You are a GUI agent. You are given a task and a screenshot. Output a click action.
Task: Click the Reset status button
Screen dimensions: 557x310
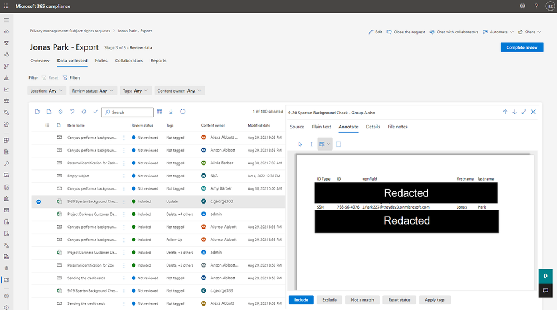399,300
